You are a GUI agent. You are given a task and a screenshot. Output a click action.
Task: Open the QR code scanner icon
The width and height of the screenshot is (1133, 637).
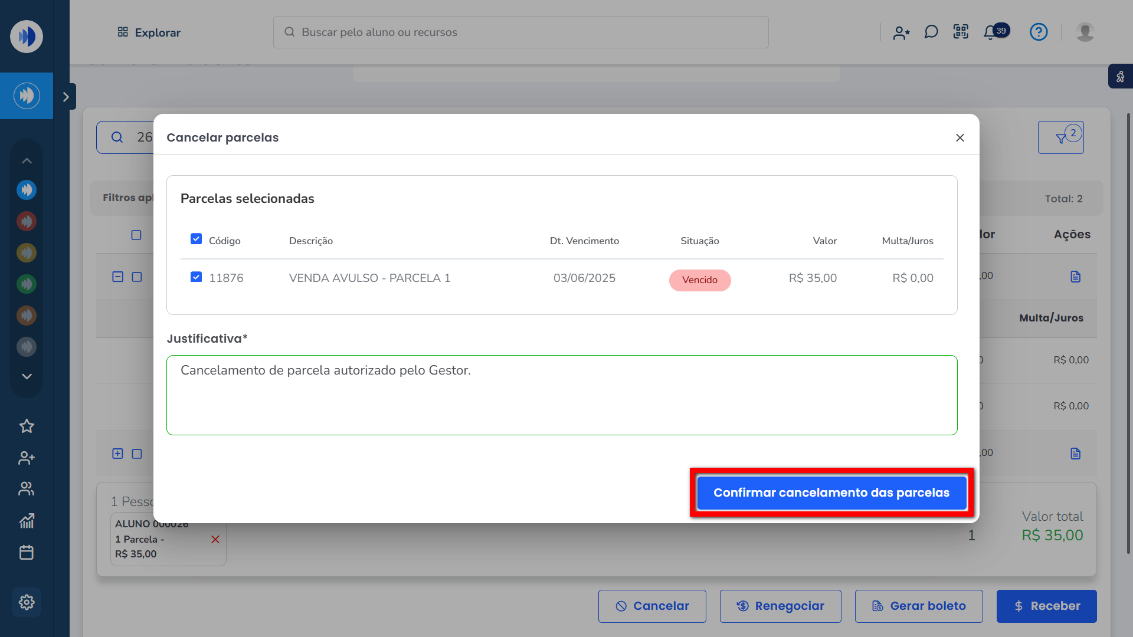click(961, 32)
